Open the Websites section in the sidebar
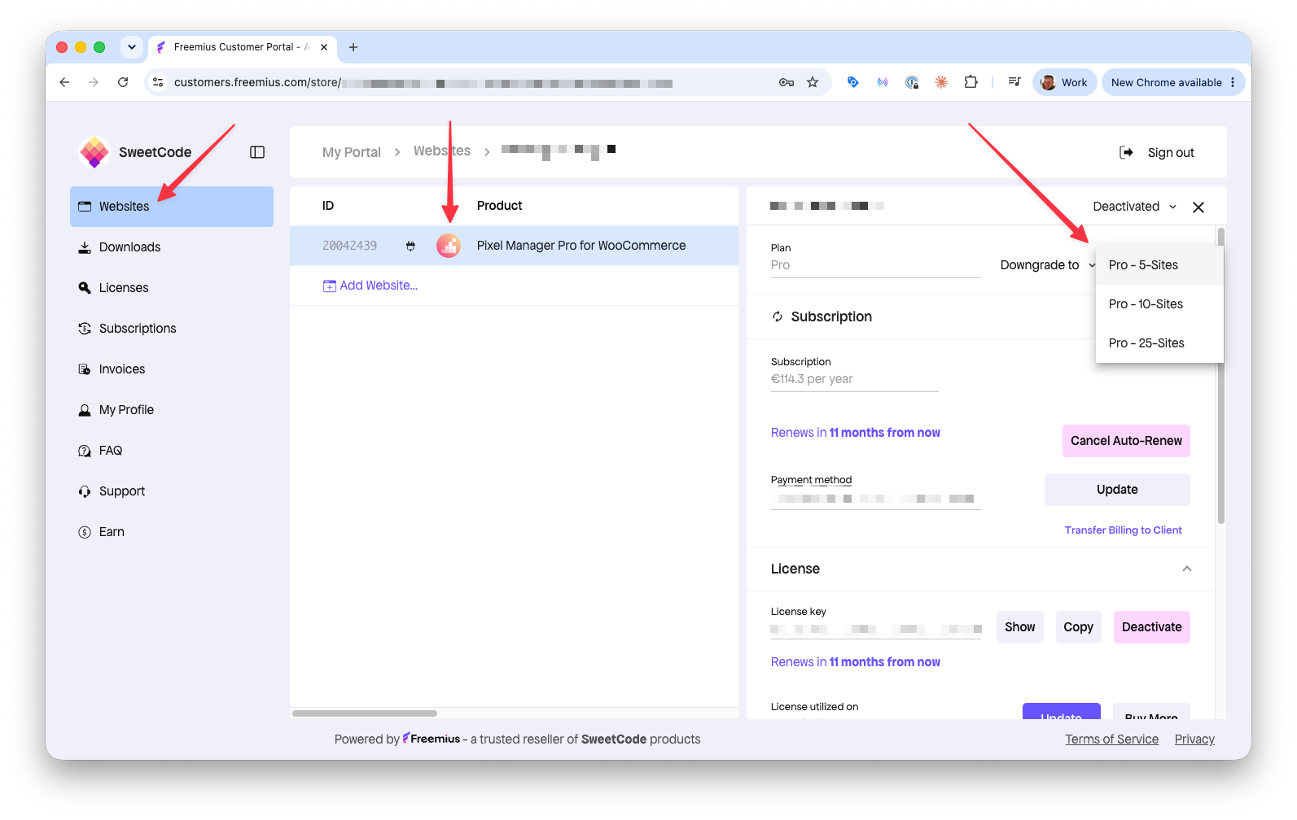1297x820 pixels. tap(172, 207)
